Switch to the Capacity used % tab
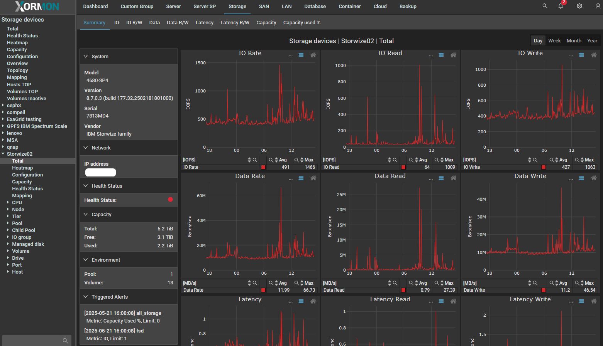The height and width of the screenshot is (346, 603). click(x=302, y=23)
